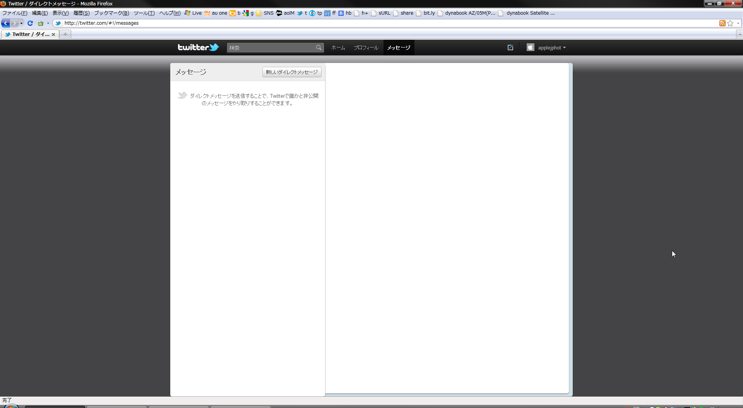Open the dynabook AZ/05M bookmark
The height and width of the screenshot is (408, 743).
[x=466, y=13]
